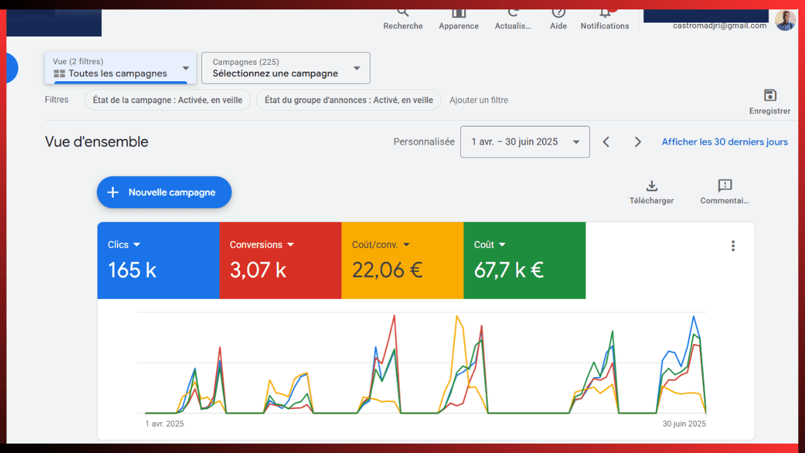
Task: Go to next date range arrow
Action: tap(638, 142)
